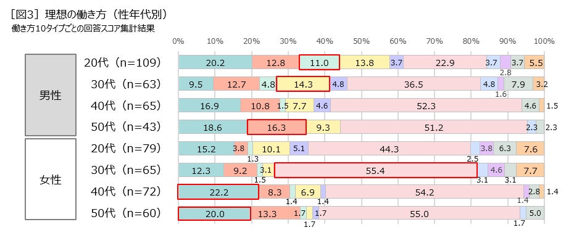Select the red-outlined 20.0 teal segment

point(215,213)
